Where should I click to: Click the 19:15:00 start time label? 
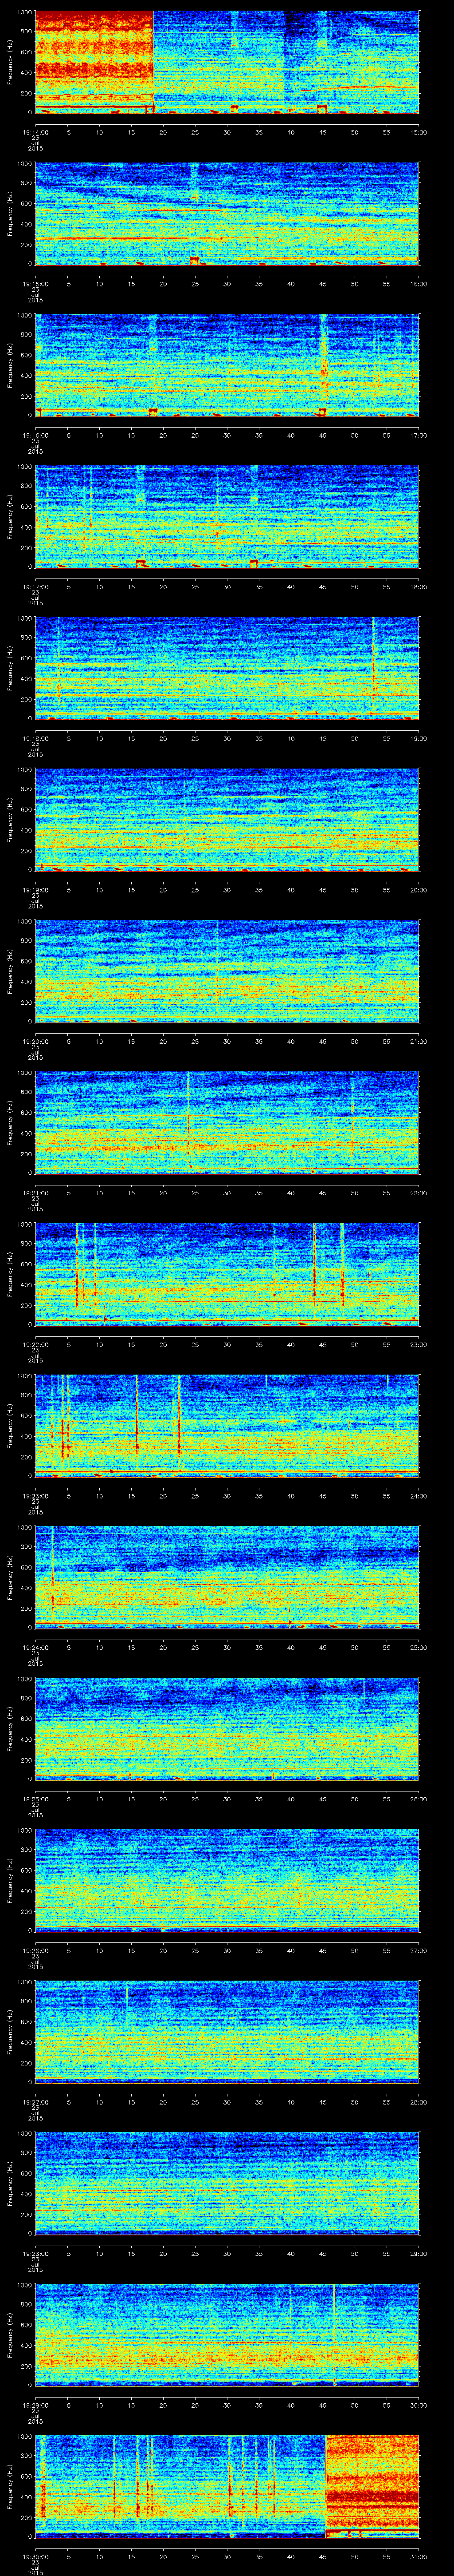pos(35,284)
